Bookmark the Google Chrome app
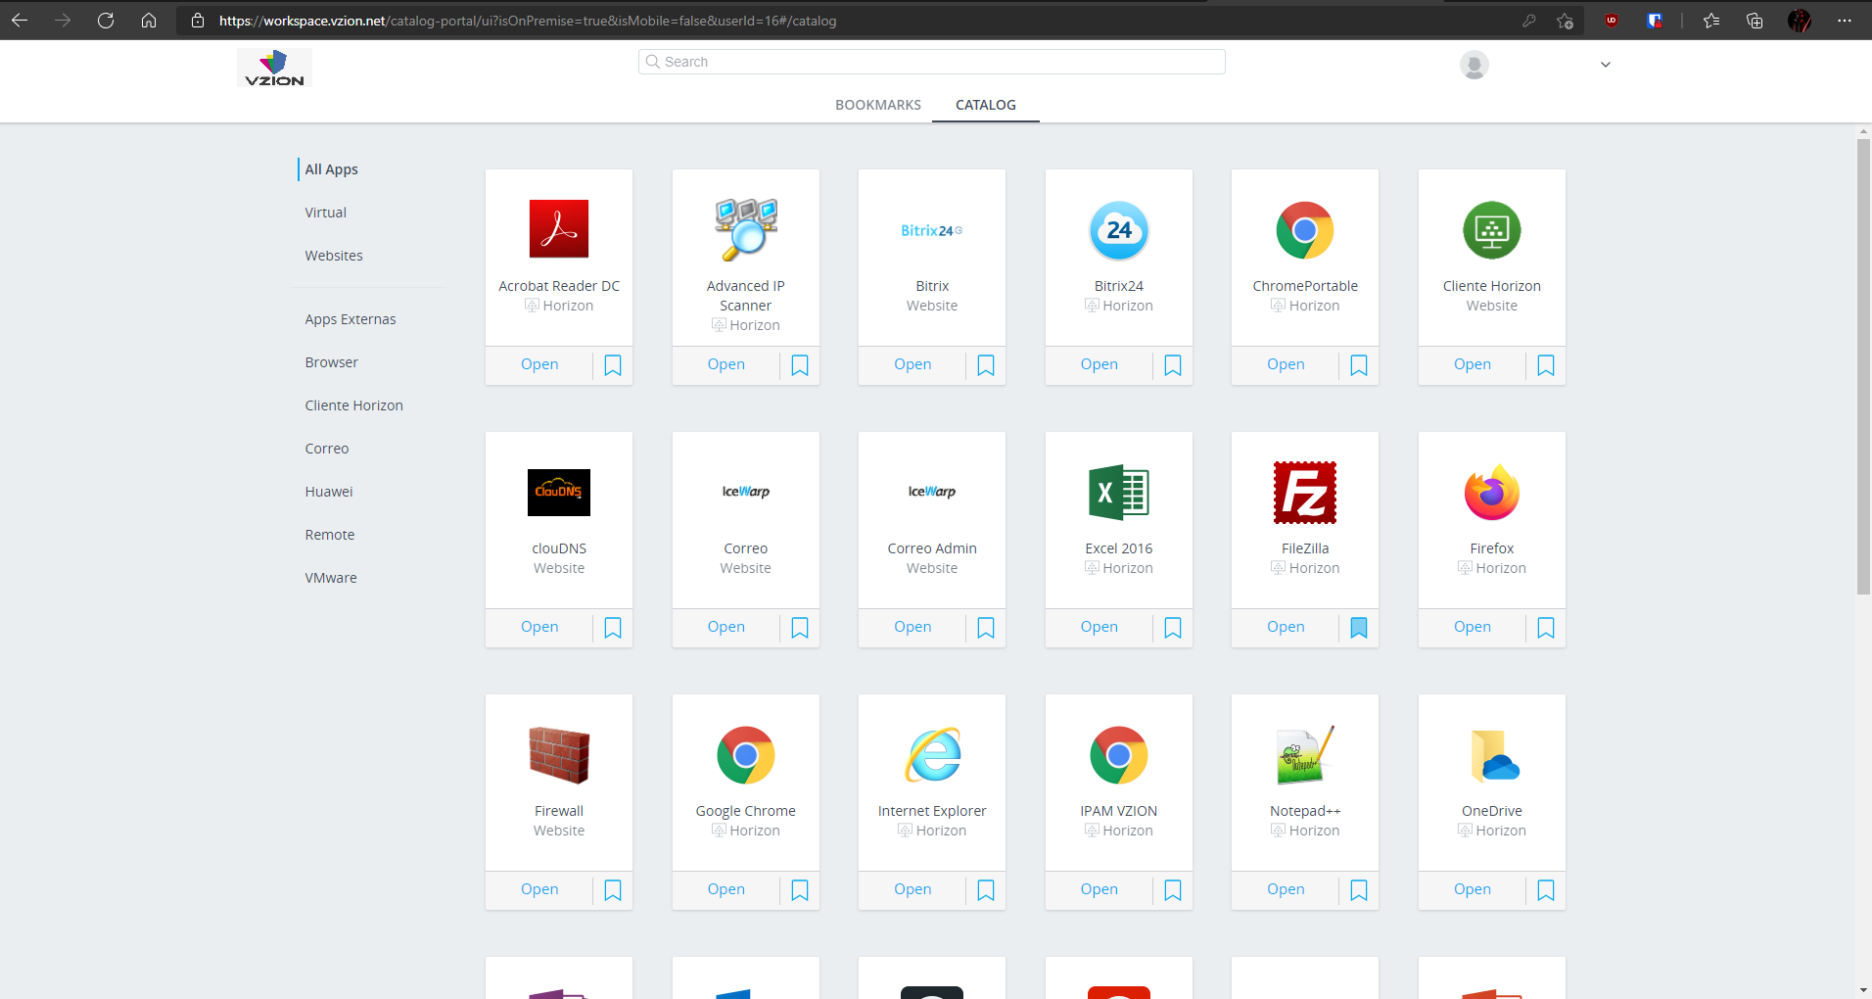Screen dimensions: 1872x999 point(800,890)
